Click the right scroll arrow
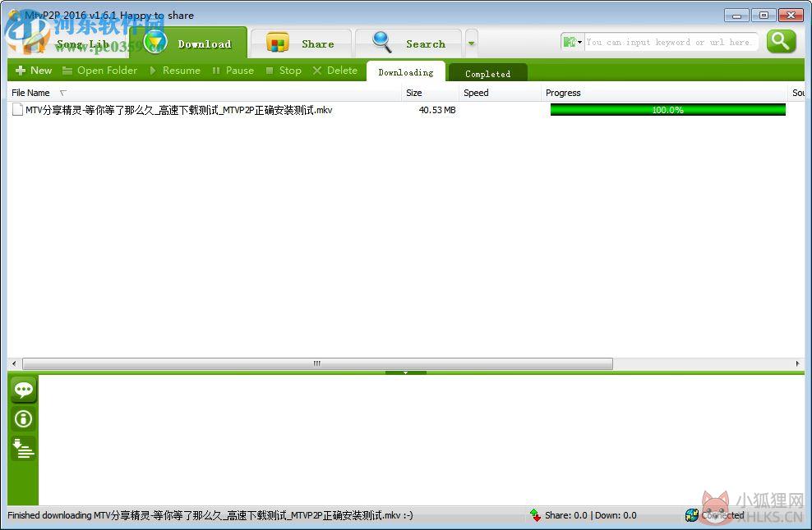 pyautogui.click(x=797, y=363)
